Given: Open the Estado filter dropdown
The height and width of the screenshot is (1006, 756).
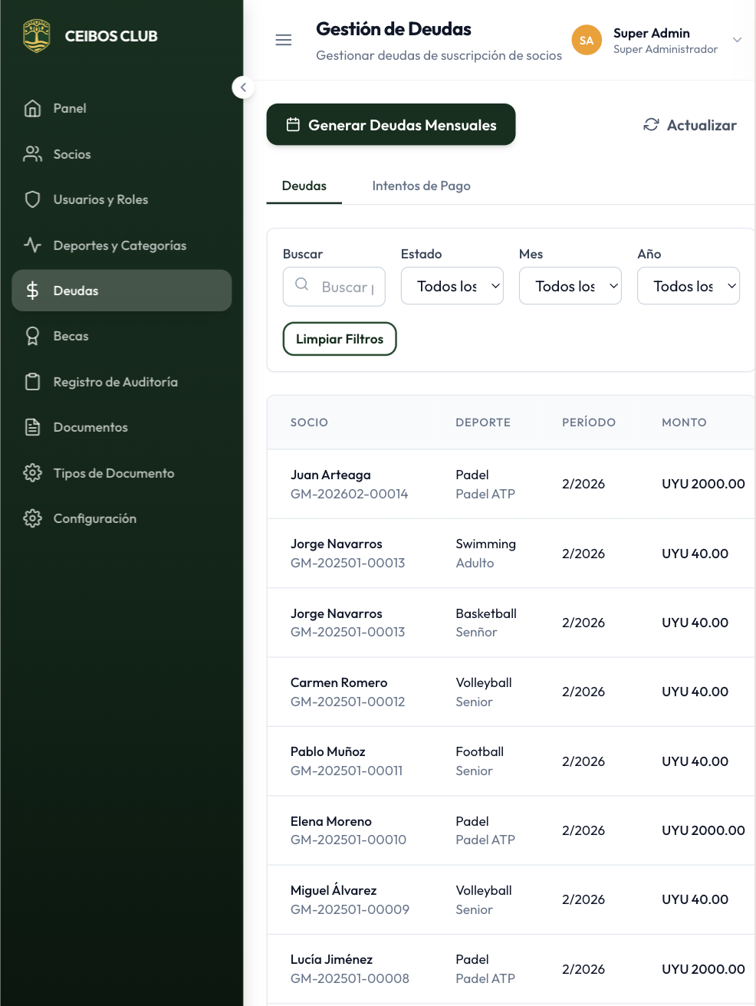Looking at the screenshot, I should [x=452, y=286].
